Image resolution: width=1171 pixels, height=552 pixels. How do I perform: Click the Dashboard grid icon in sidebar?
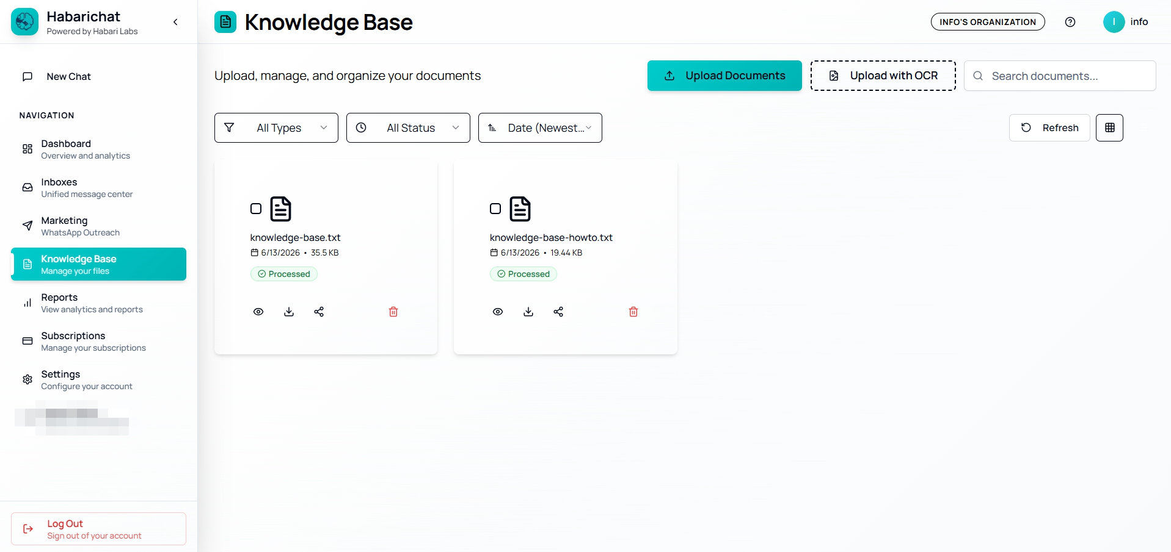click(27, 149)
